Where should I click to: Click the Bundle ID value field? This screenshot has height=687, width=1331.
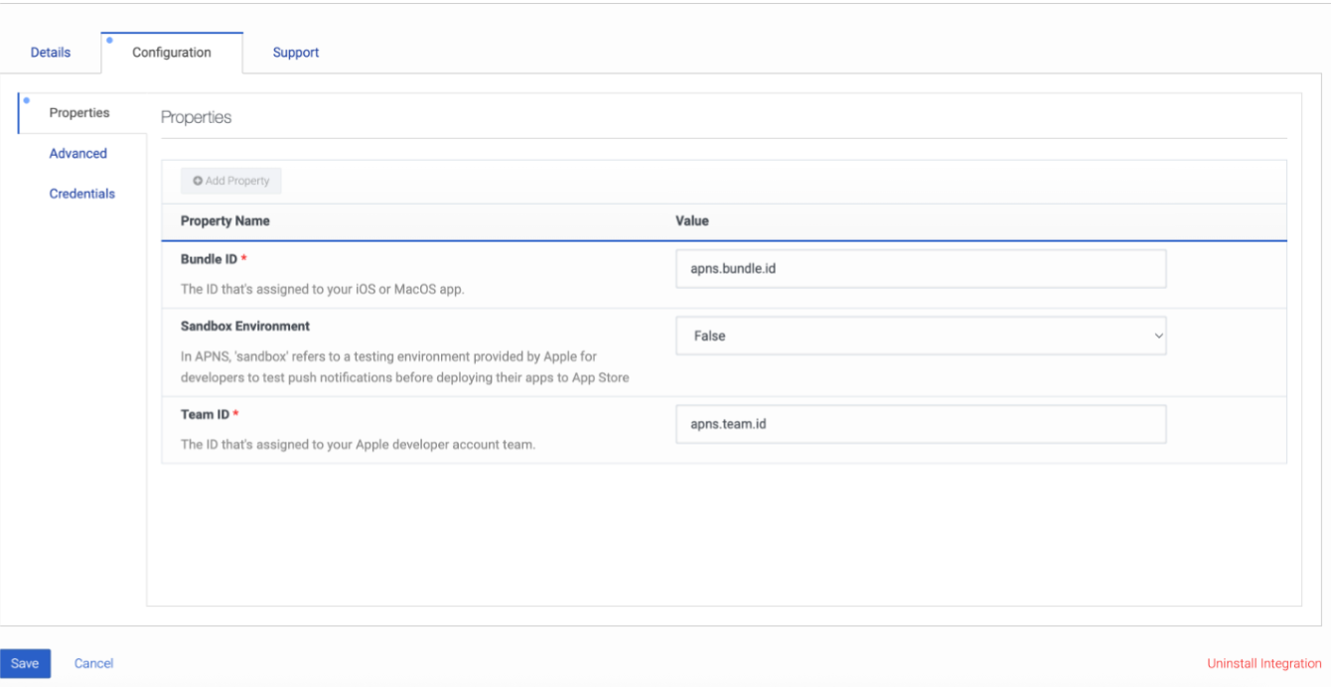(x=920, y=269)
